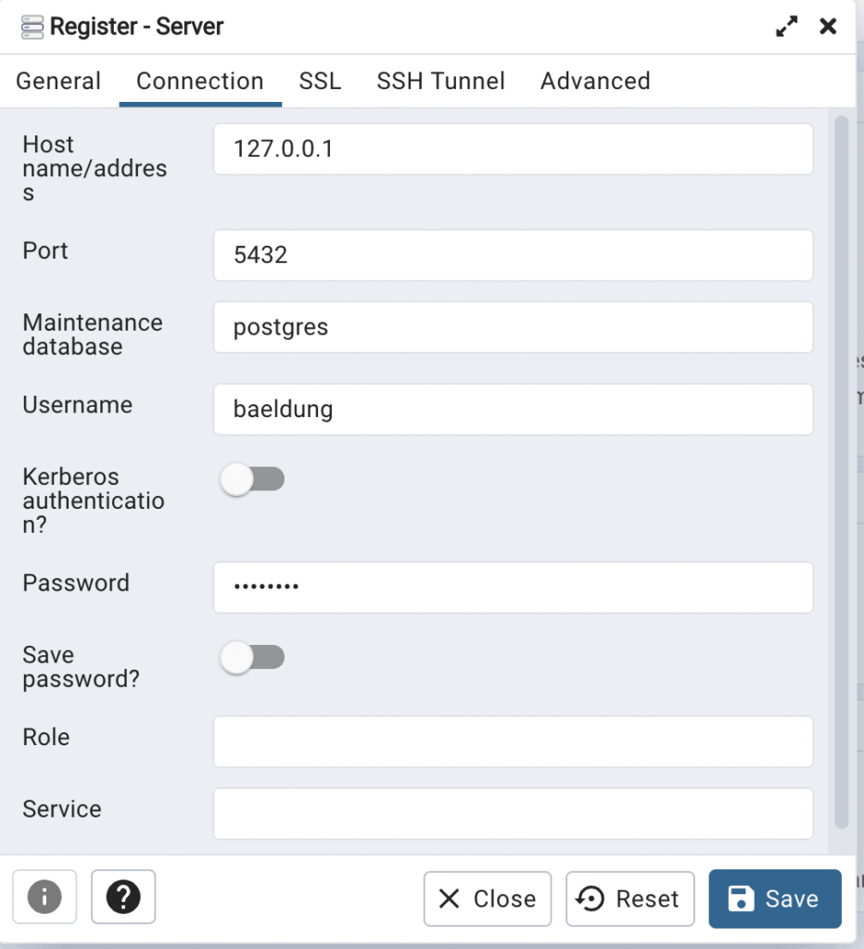This screenshot has width=864, height=949.
Task: Click the Host name/address field containing 127.0.0.1
Action: coord(513,148)
